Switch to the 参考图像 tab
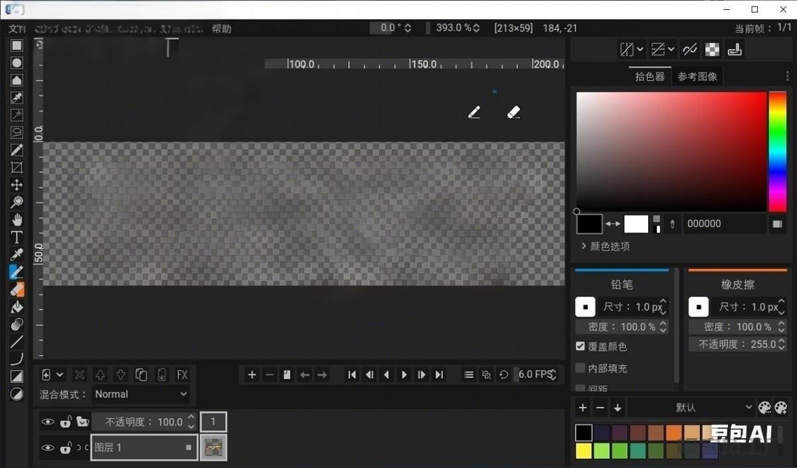Screen dimensions: 797x468 697,76
